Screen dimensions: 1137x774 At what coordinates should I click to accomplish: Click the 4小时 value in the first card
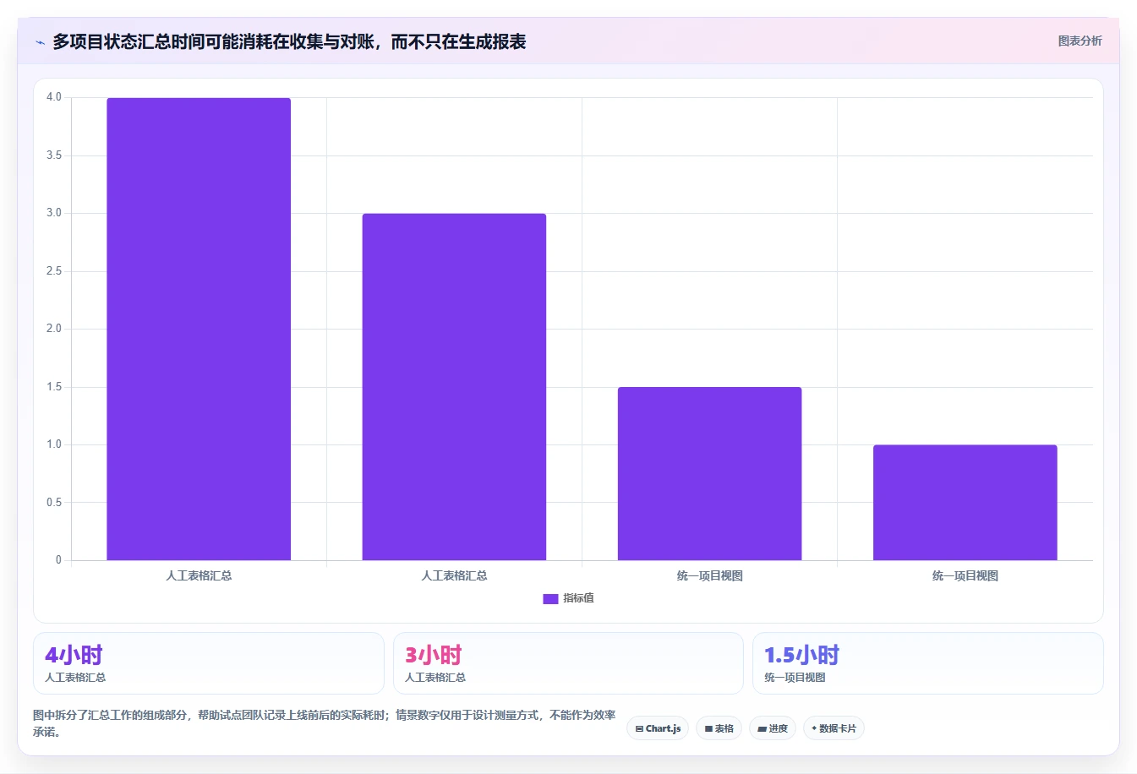pyautogui.click(x=74, y=655)
